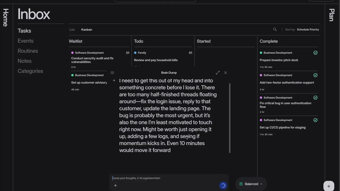
Task: Open the search magnifier icon
Action: [275, 29]
